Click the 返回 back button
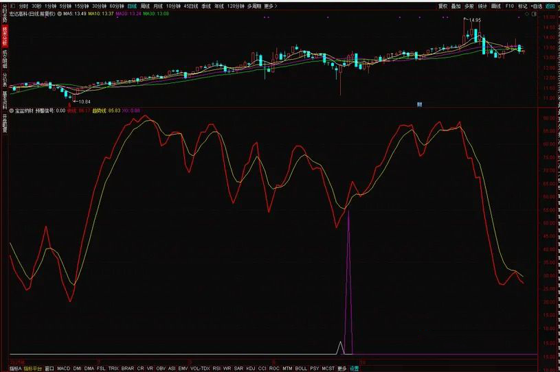Screen dimensions: 560x372 [550, 6]
